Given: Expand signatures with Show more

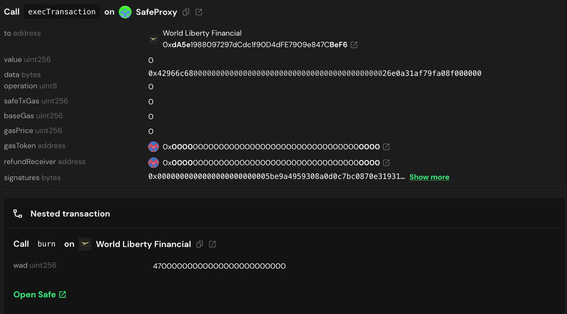Looking at the screenshot, I should [x=429, y=177].
